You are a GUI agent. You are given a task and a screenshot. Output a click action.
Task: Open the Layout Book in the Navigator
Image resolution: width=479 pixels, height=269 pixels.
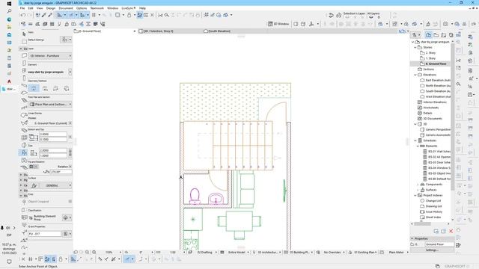click(x=444, y=35)
